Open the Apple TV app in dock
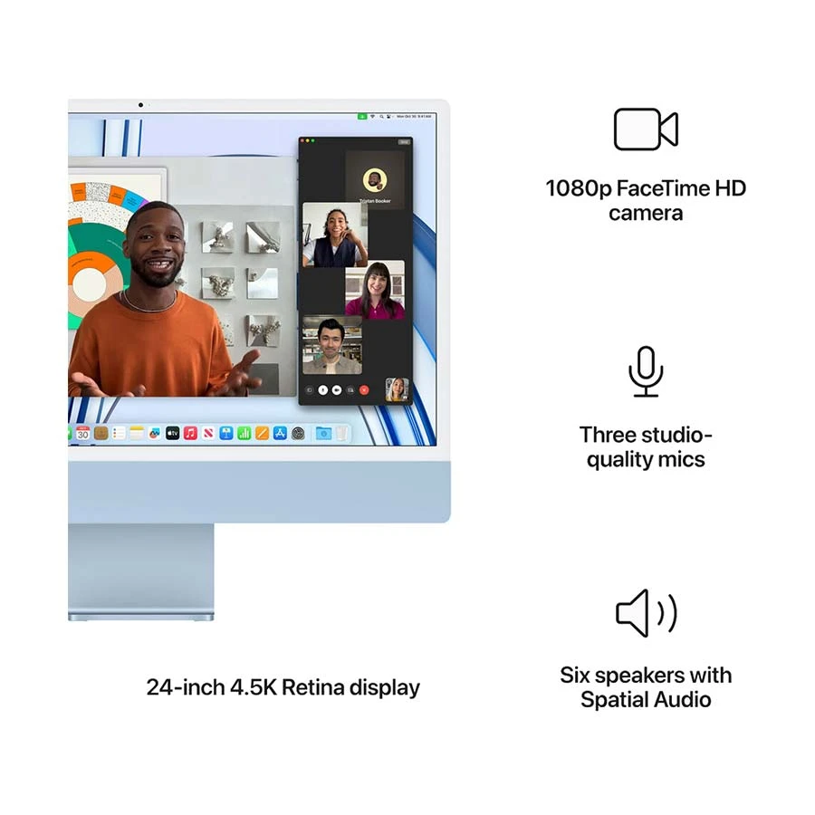 [x=173, y=433]
